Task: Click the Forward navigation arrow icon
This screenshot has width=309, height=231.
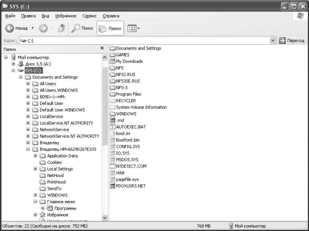Action: click(x=43, y=28)
